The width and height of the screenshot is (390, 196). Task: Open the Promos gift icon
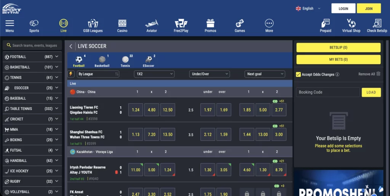[210, 23]
